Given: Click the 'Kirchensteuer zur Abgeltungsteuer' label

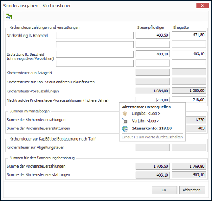Looking at the screenshot, I should [35, 147].
